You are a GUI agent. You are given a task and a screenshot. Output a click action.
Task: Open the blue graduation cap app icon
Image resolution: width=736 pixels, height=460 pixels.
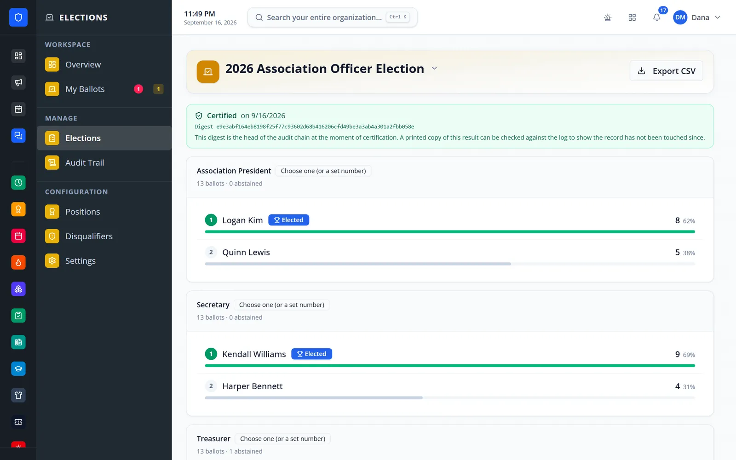[18, 368]
